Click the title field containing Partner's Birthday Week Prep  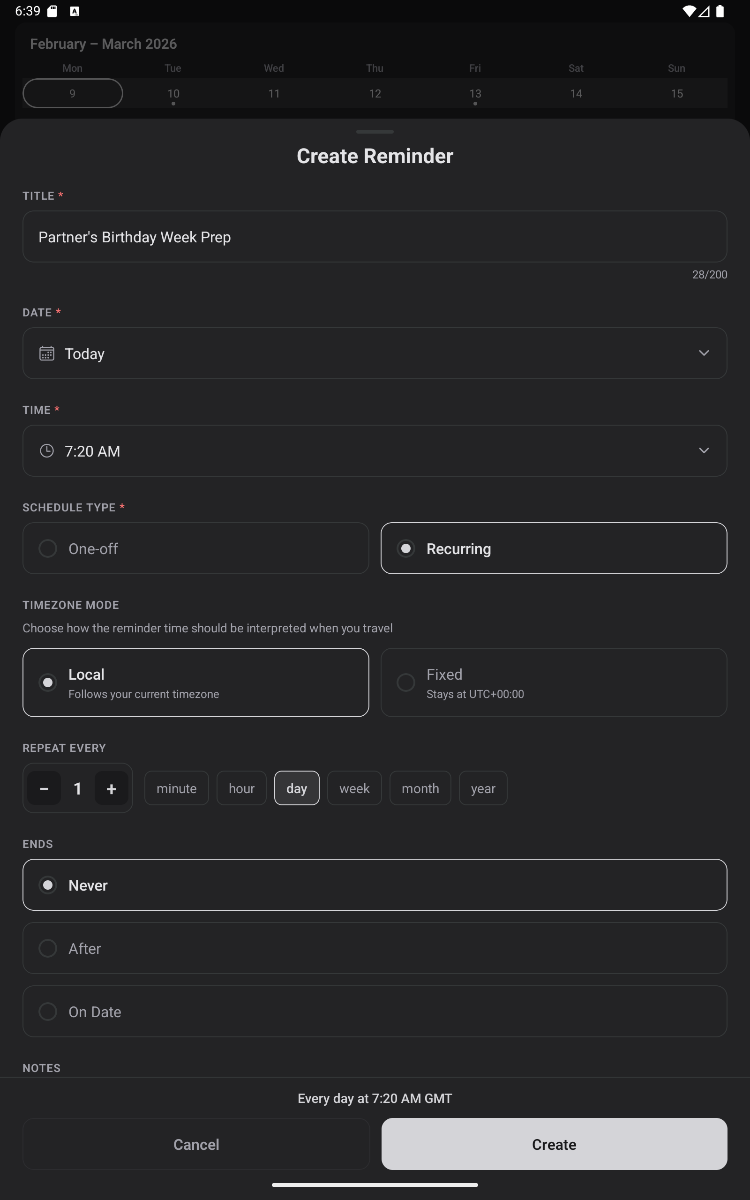375,237
